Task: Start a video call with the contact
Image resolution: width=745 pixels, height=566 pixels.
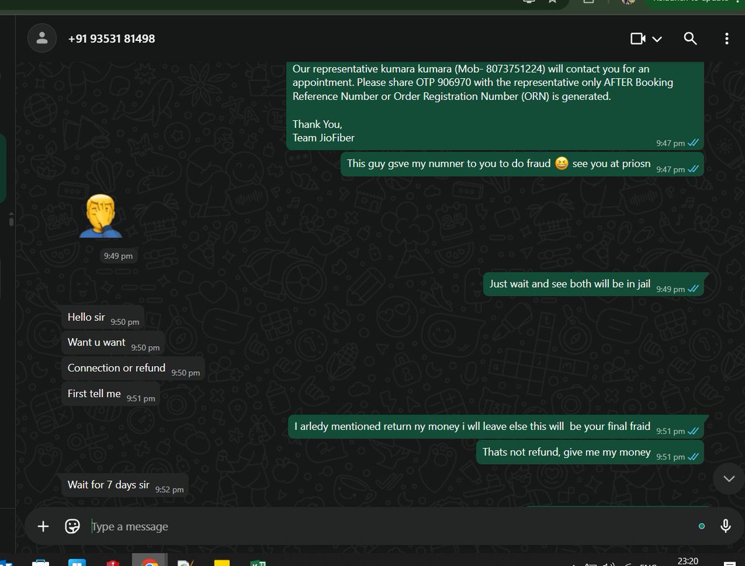Action: pos(639,38)
